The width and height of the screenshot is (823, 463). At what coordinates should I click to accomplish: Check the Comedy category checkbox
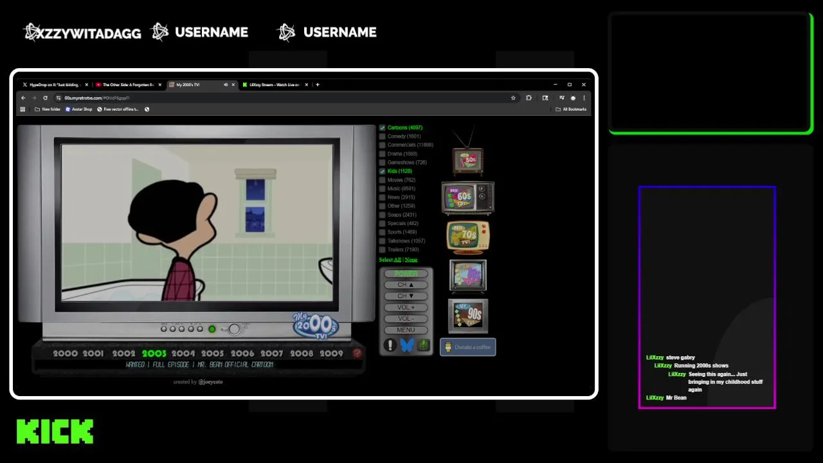coord(382,136)
